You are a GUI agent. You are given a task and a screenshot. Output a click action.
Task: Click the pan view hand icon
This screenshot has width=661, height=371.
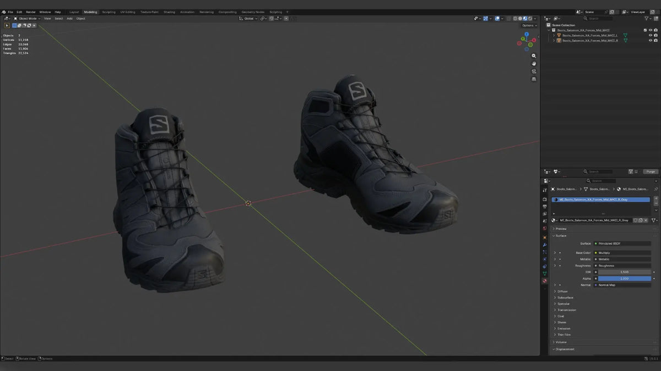tap(534, 64)
